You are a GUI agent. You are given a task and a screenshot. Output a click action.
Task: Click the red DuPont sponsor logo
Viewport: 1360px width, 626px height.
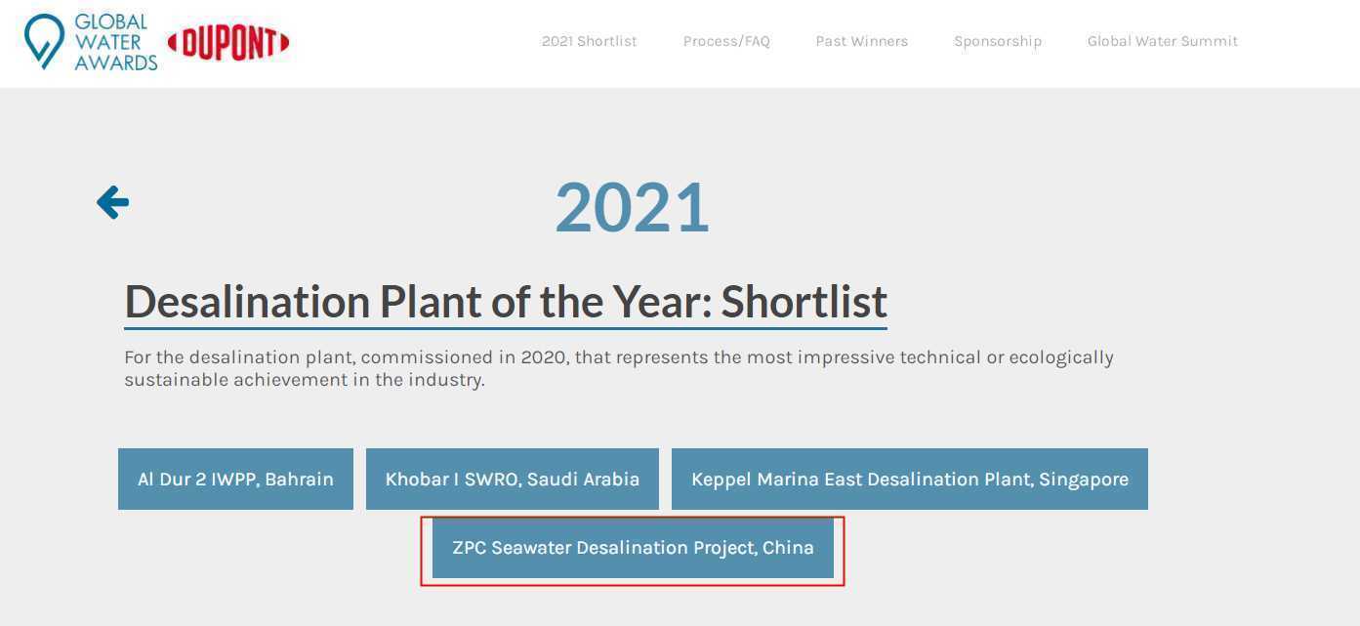tap(228, 42)
